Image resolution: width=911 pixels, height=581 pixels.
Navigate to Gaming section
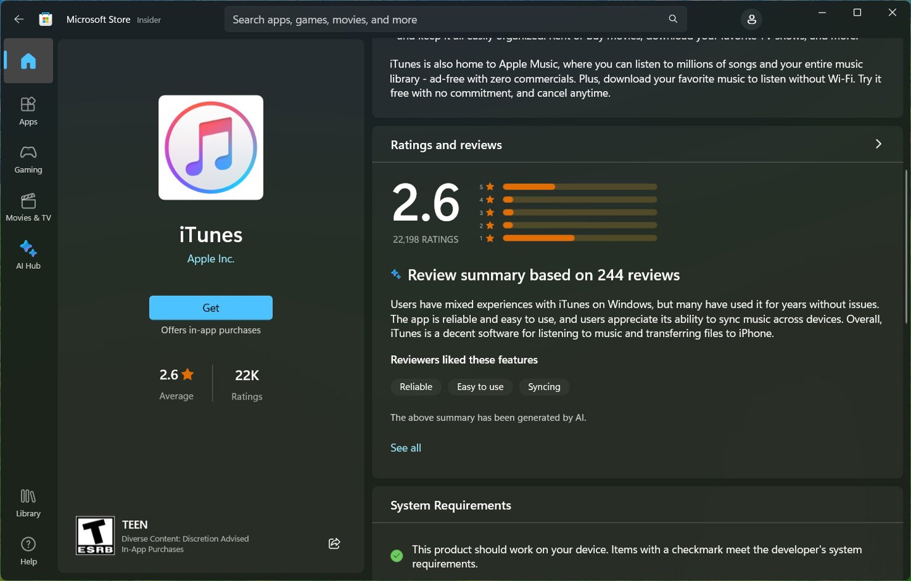tap(28, 159)
